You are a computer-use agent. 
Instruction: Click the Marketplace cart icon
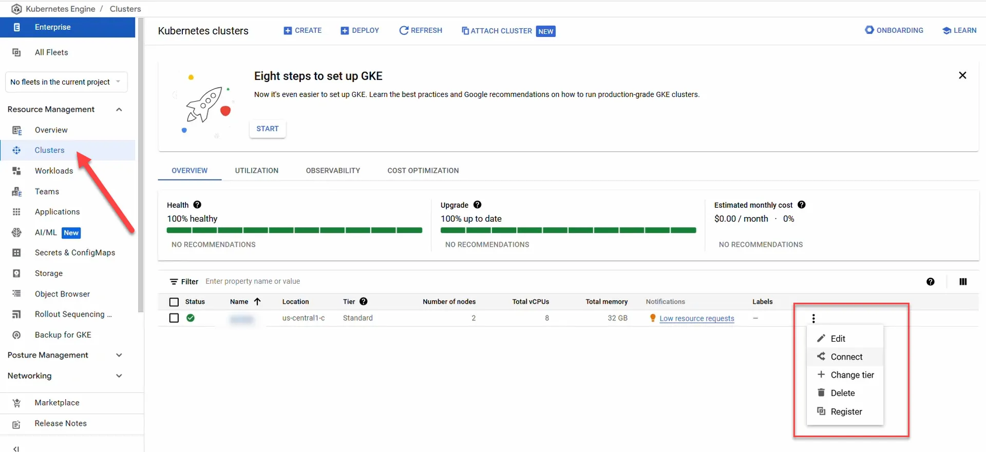click(x=16, y=403)
